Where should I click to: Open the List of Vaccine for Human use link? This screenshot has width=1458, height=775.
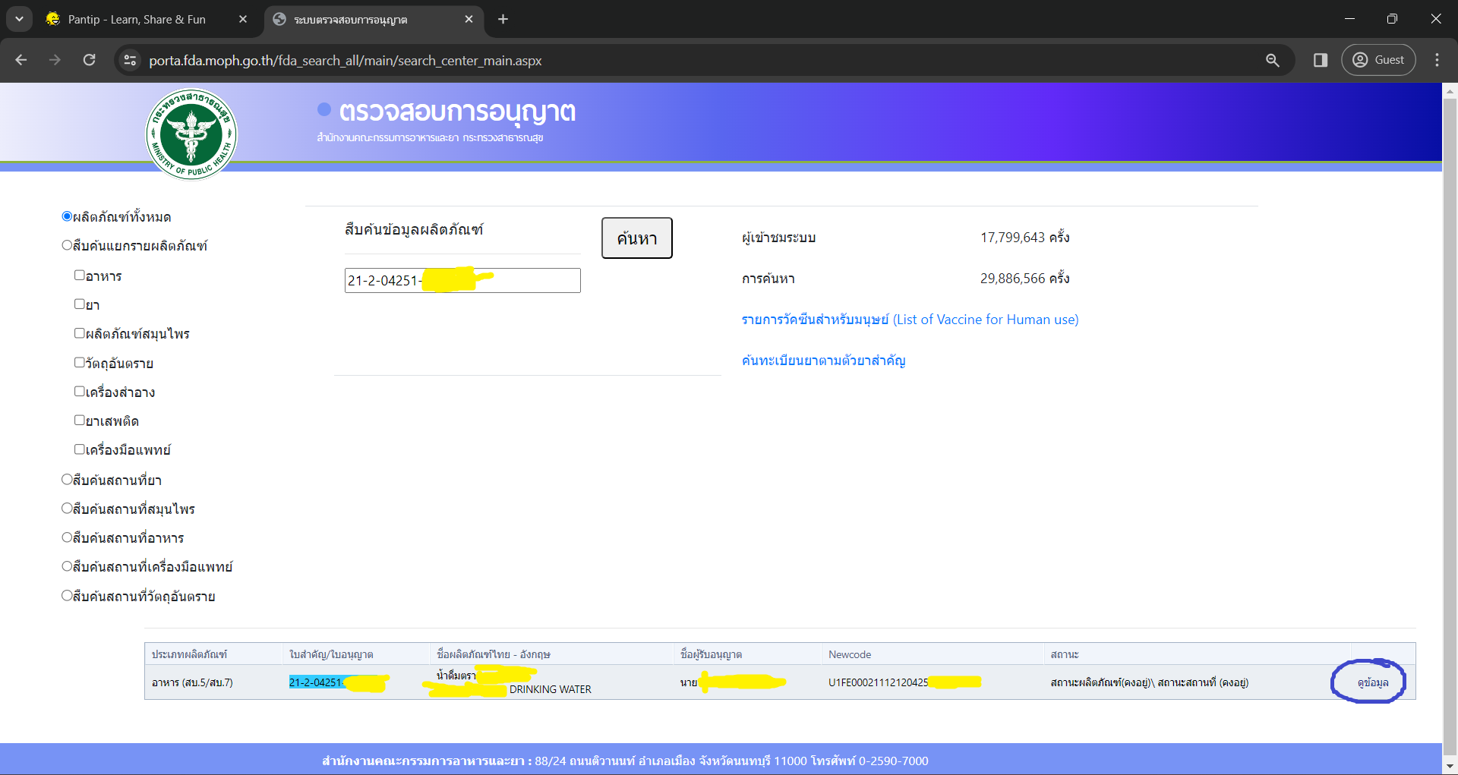click(910, 320)
